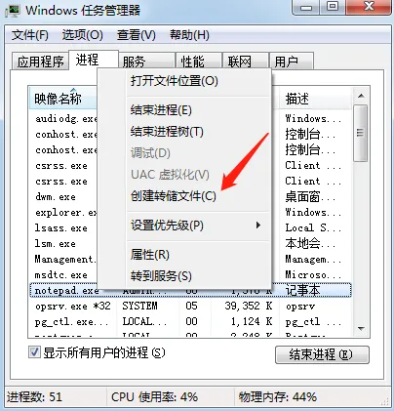The image size is (394, 411).
Task: Open the 文件(F) menu
Action: 30,35
